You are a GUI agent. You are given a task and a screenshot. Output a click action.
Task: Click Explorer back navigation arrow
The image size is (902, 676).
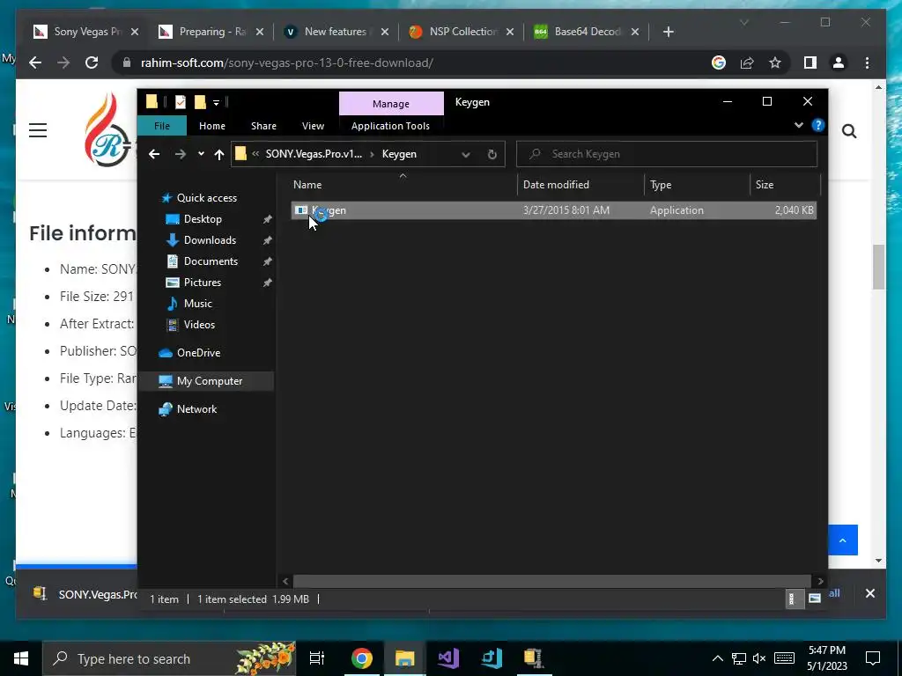(154, 154)
